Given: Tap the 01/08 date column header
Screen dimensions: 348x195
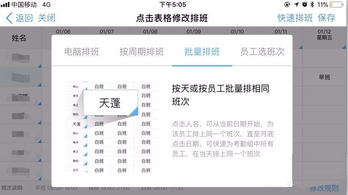Looking at the screenshot, I should [150, 32].
